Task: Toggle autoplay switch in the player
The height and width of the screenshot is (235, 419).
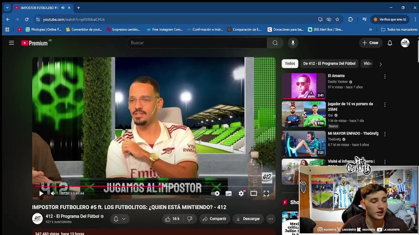Action: tap(215, 194)
